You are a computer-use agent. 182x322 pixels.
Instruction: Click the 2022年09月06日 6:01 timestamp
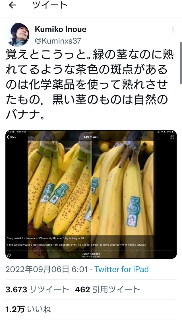(47, 269)
